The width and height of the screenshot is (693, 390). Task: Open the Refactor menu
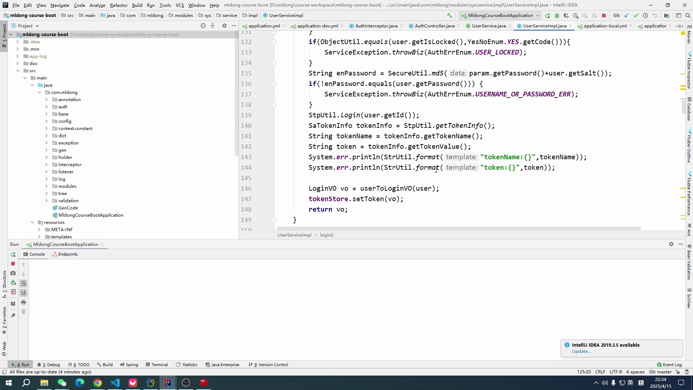(x=119, y=5)
